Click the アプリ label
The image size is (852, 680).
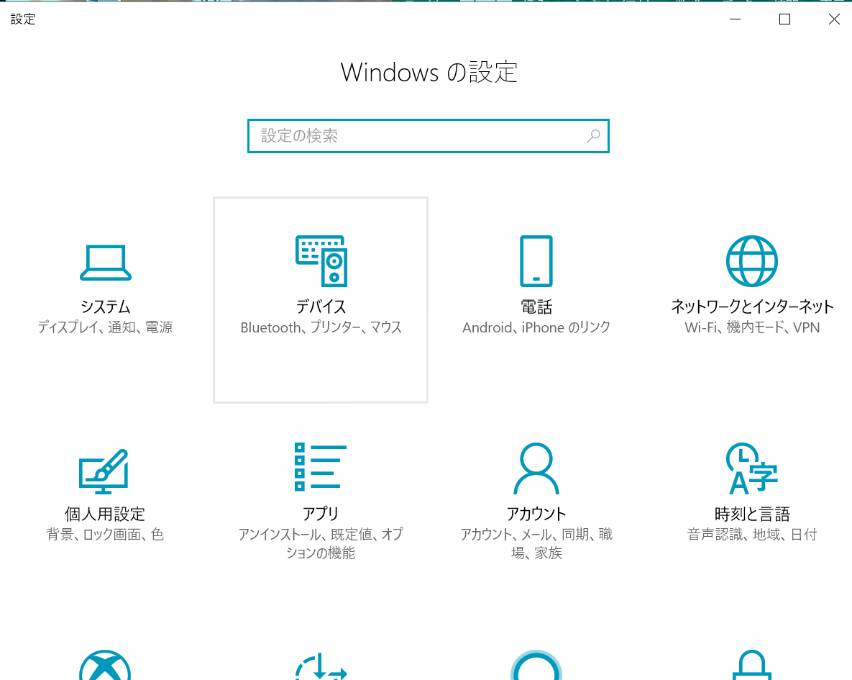click(x=321, y=514)
